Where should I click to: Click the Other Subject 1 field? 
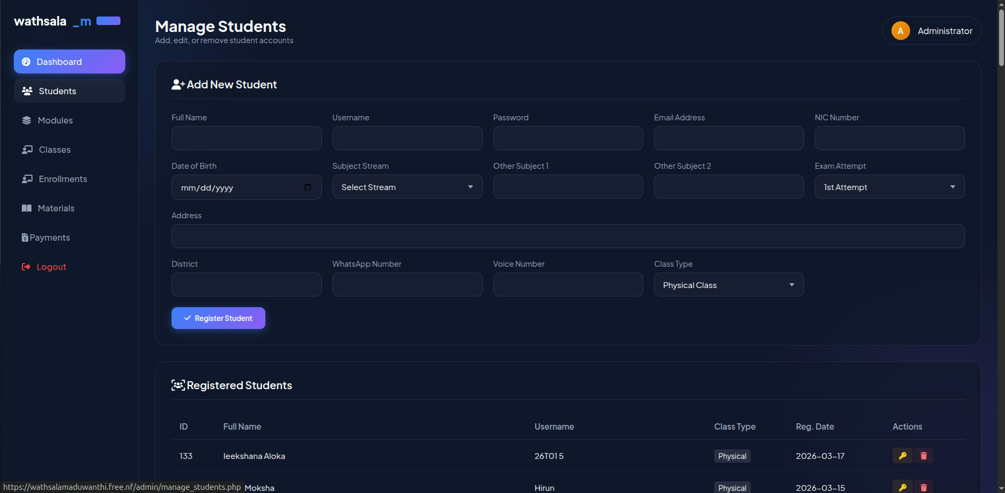pos(568,187)
